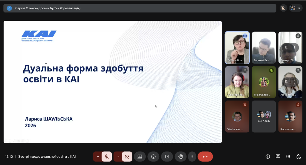The image size is (306, 165).
Task: Click the 'Ще 7 осіб' tile
Action: point(264,117)
